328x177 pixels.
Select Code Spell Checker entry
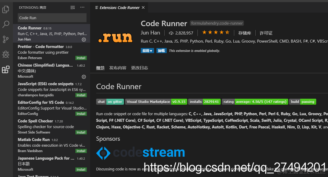[52, 126]
